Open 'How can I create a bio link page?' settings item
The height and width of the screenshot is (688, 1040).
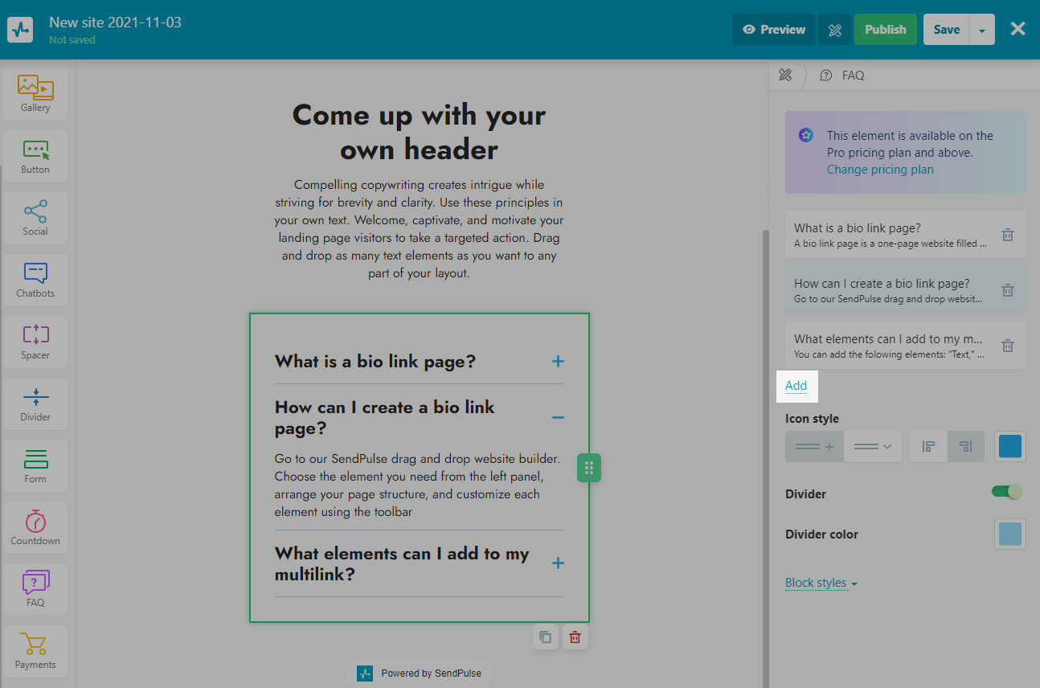point(888,290)
